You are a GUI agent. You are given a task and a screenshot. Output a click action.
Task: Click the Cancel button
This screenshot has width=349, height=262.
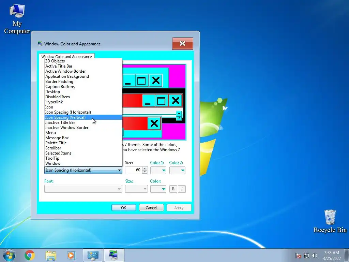point(151,208)
